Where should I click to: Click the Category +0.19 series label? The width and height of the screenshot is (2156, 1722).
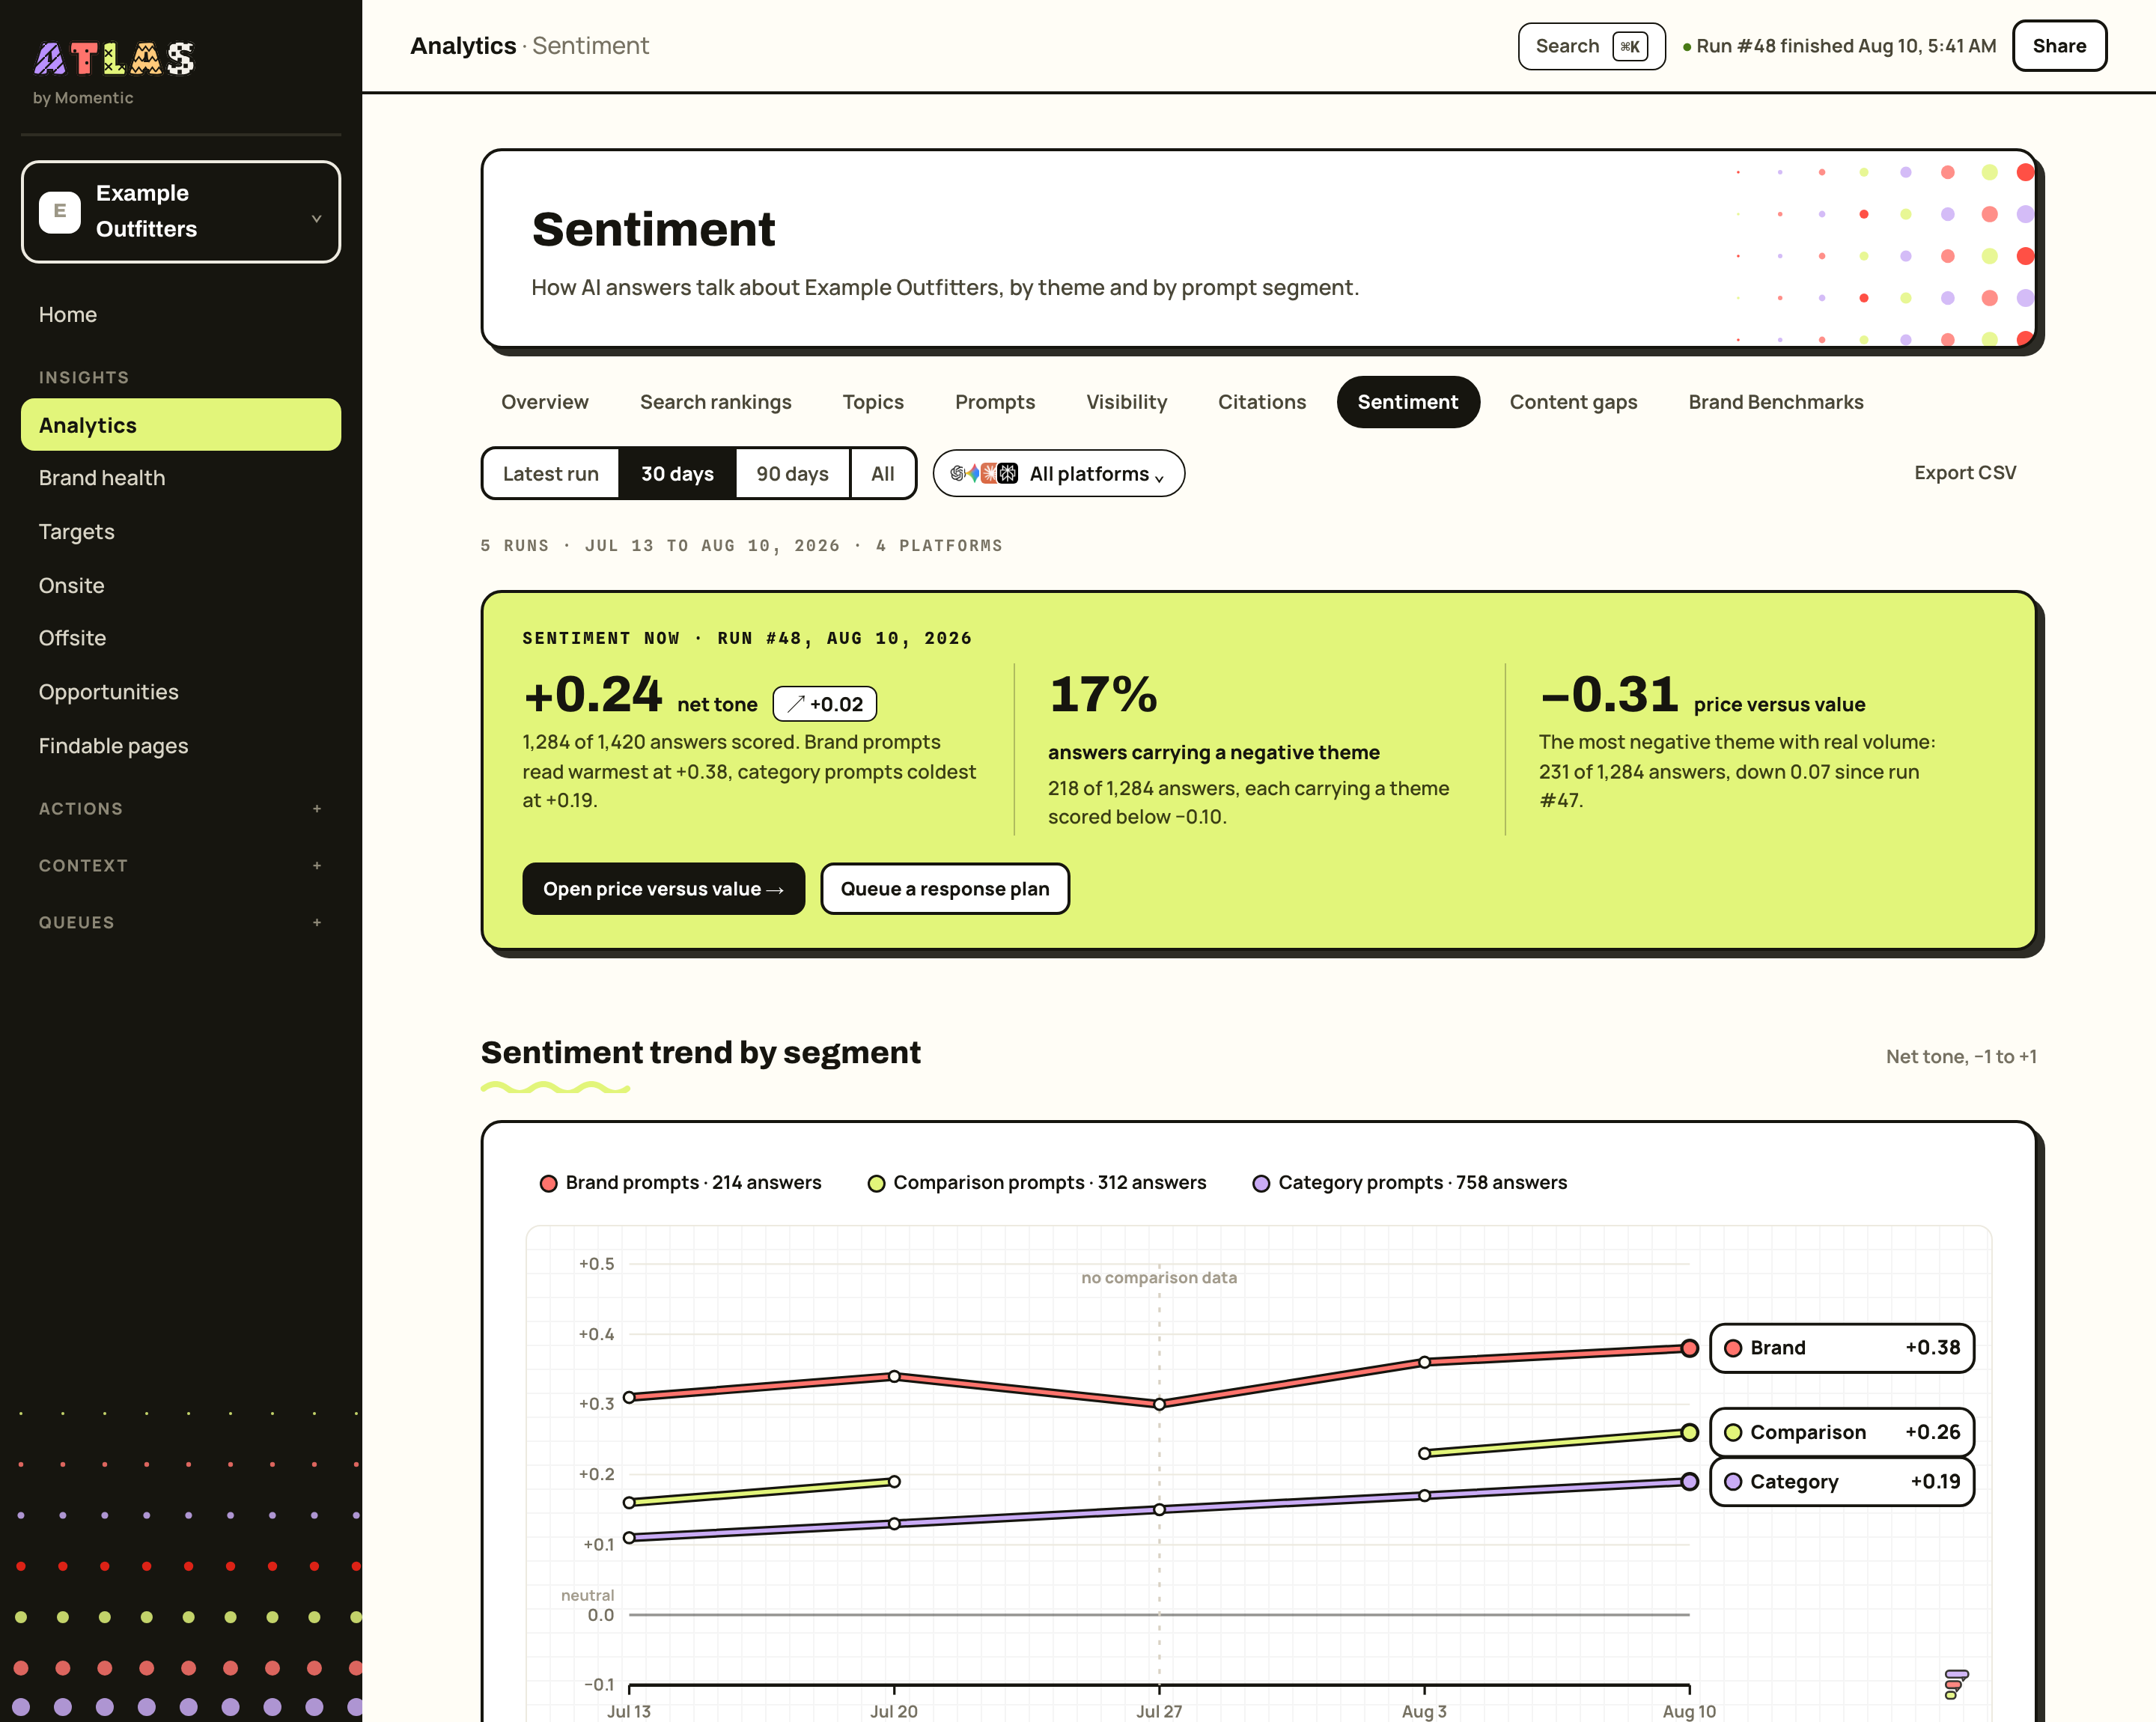tap(1842, 1482)
